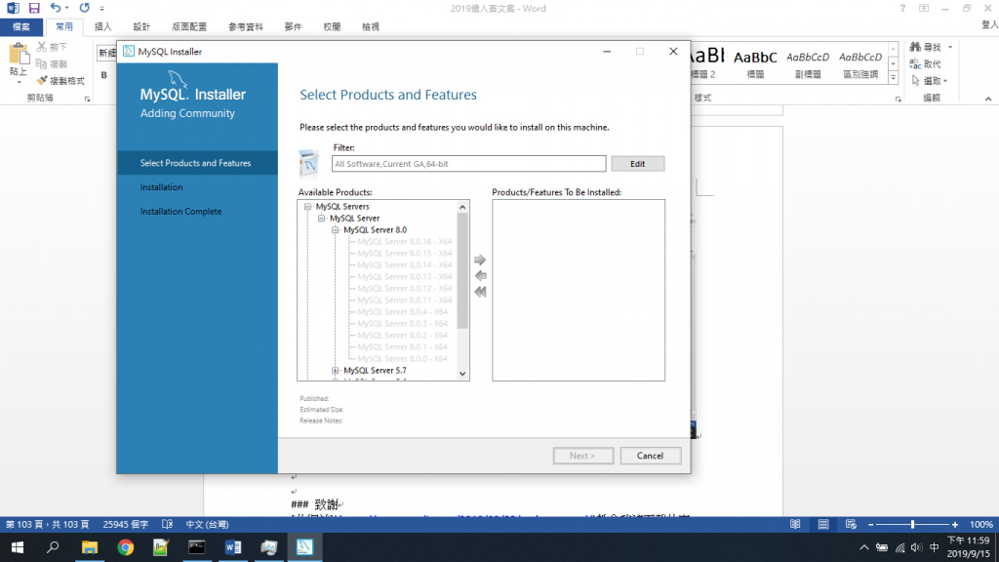
Task: Select MySQL Server 8.0.3 - X64
Action: pos(402,323)
